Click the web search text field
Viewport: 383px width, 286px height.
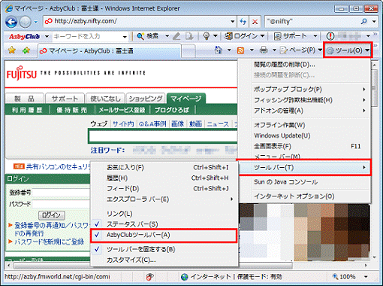(163, 137)
